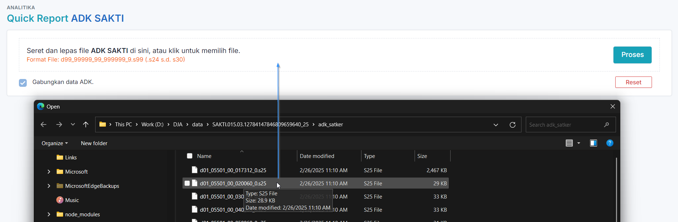Tick the select-all checkbox beside Name

click(190, 156)
